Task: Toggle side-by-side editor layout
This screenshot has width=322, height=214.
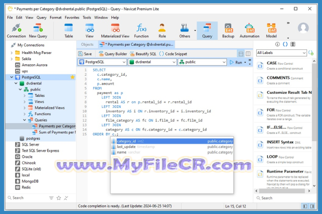Action: pyautogui.click(x=248, y=54)
